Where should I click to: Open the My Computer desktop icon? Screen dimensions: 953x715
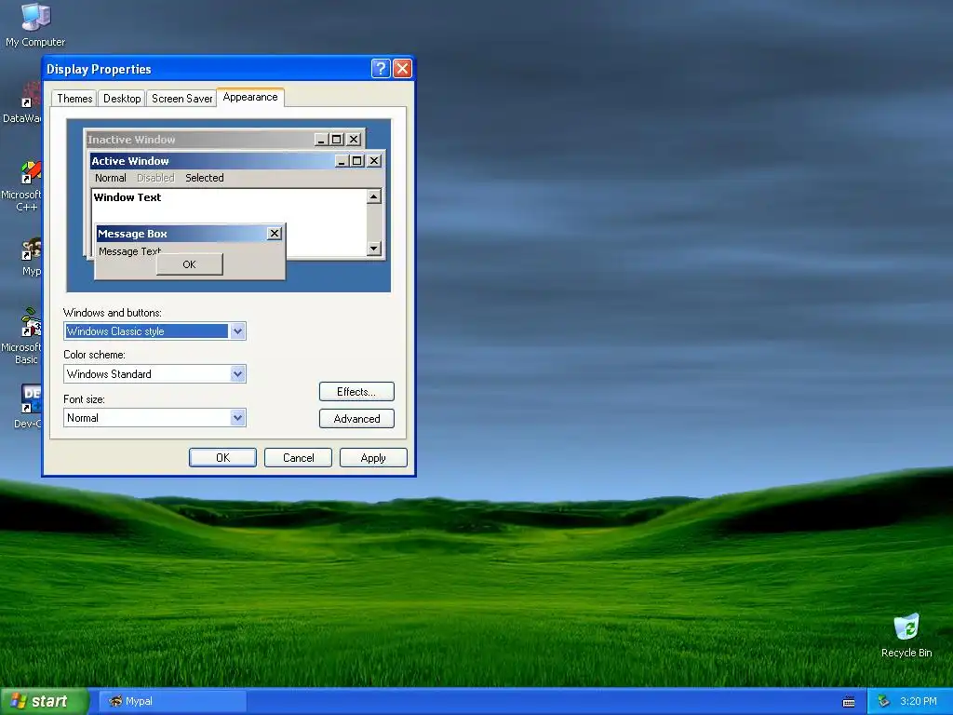(x=35, y=24)
